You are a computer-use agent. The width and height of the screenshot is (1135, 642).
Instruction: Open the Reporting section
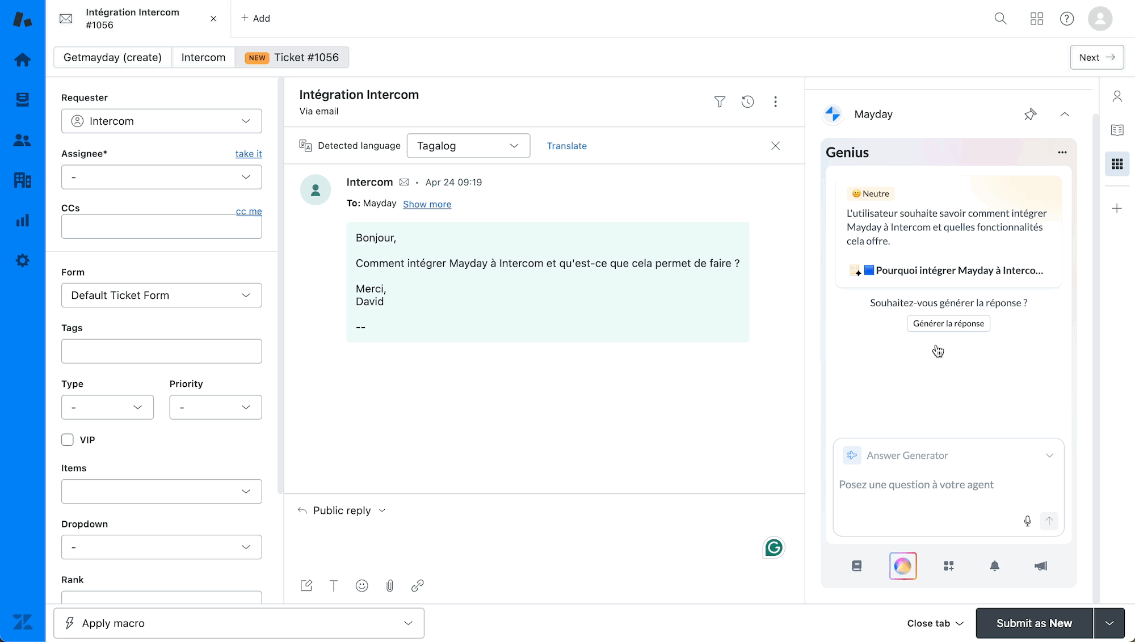[22, 220]
